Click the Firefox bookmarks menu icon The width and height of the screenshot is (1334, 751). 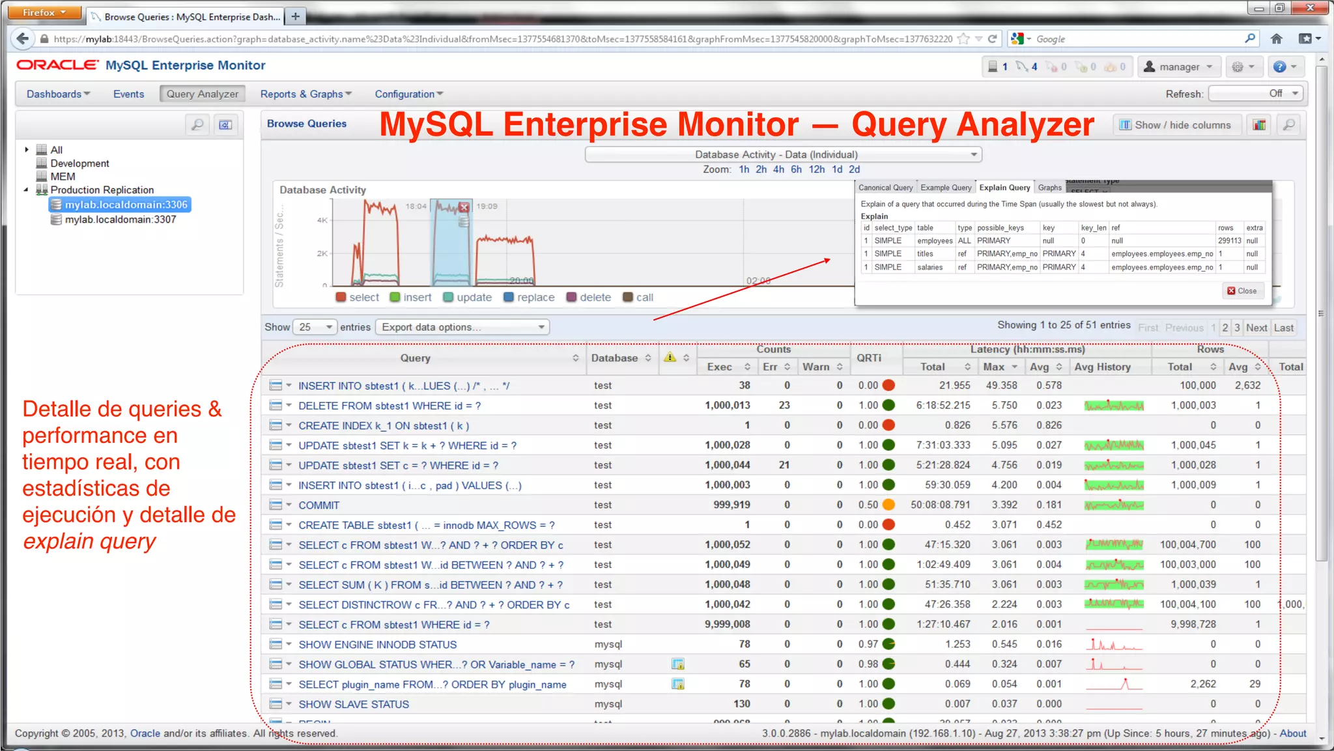pos(1309,38)
